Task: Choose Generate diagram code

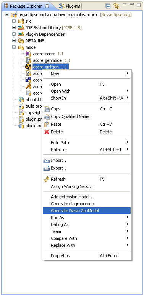Action: [87, 204]
